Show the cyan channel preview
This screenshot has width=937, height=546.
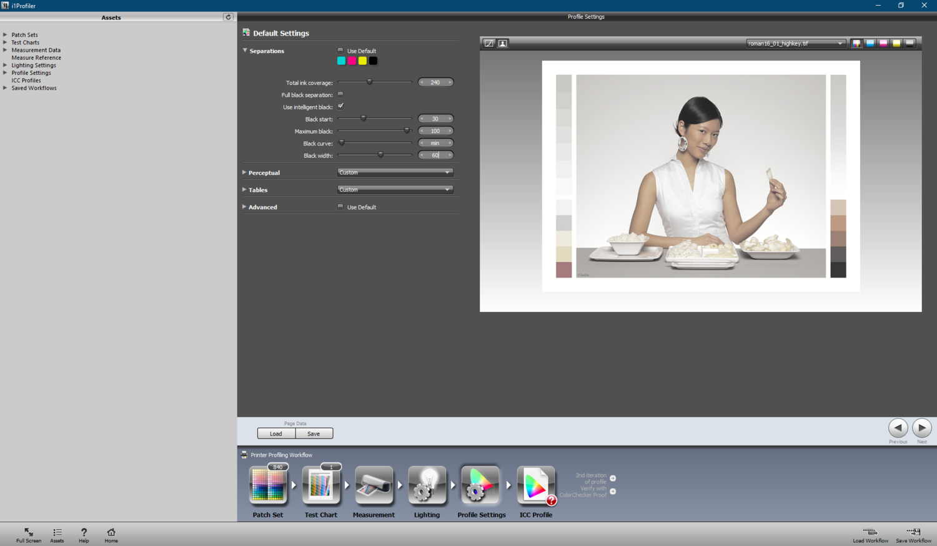pos(870,43)
